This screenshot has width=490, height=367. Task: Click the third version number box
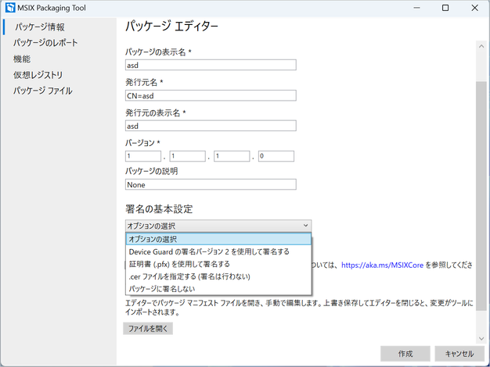232,156
